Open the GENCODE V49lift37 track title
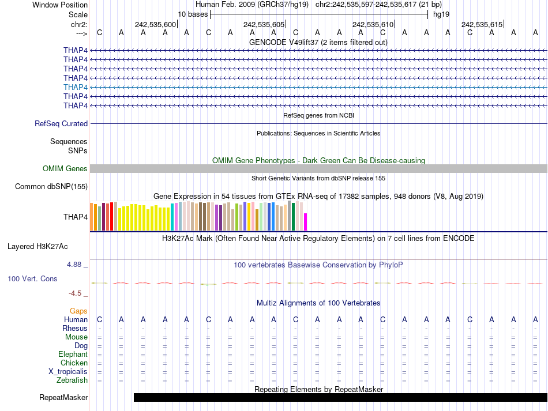 318,42
